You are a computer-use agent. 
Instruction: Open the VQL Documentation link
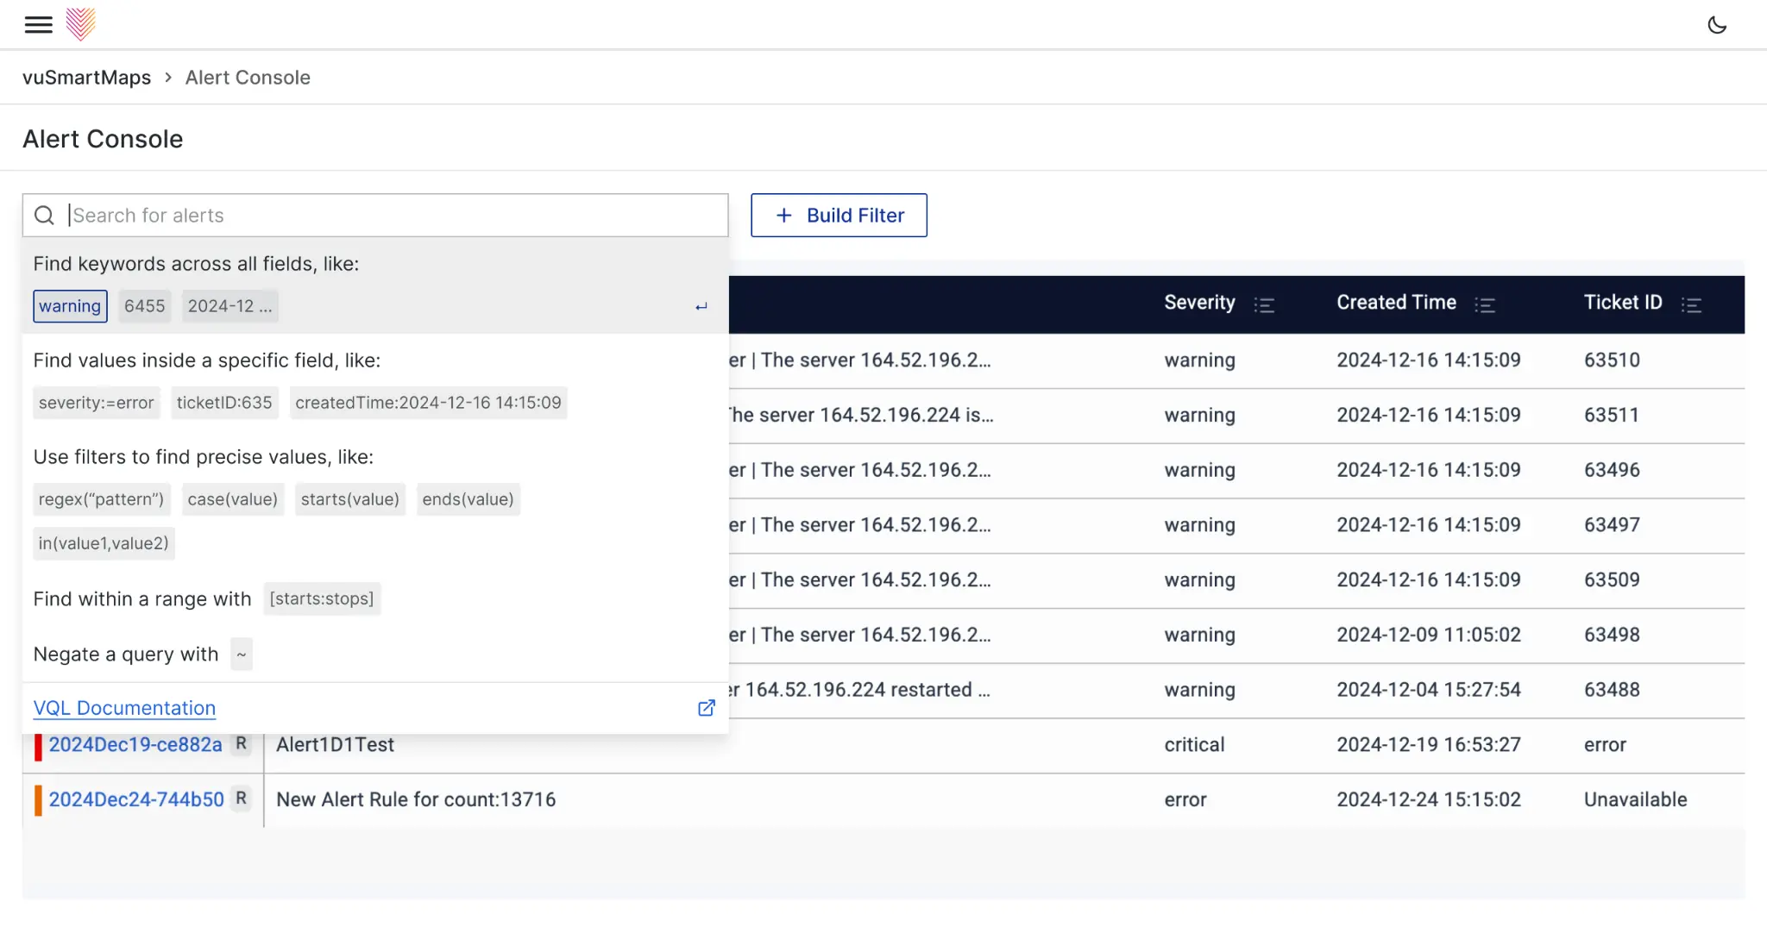pos(124,708)
